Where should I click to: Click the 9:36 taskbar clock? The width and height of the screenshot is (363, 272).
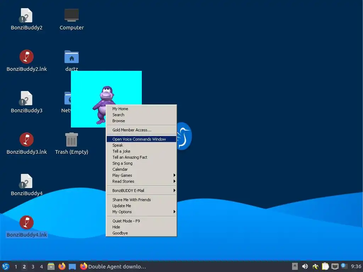pos(356,266)
